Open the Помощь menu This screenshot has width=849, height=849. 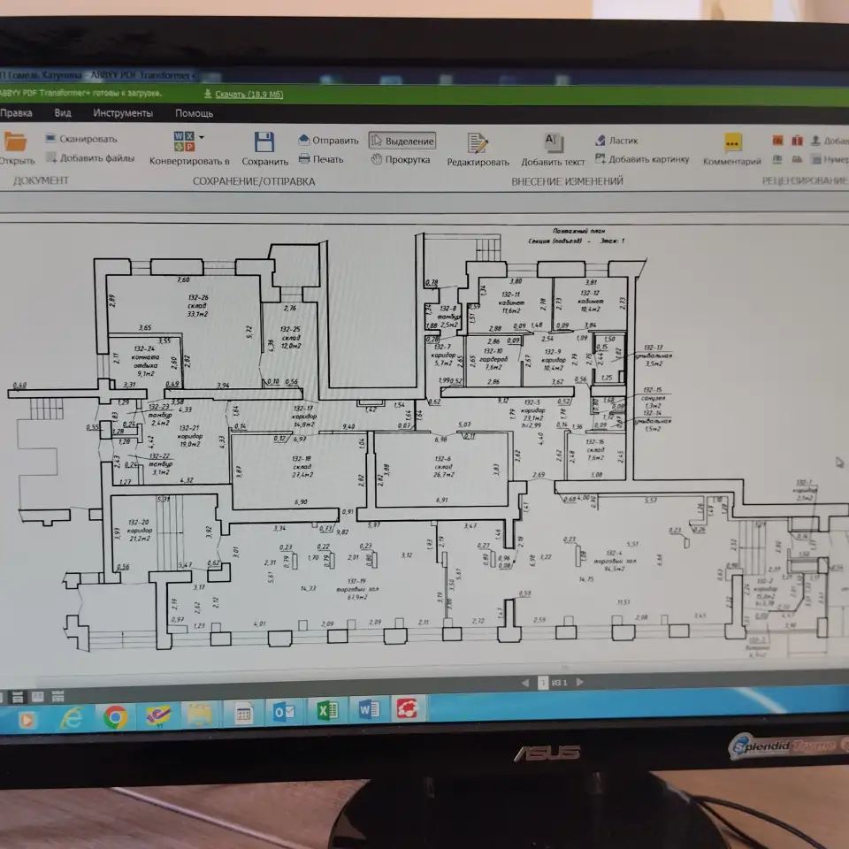[194, 113]
